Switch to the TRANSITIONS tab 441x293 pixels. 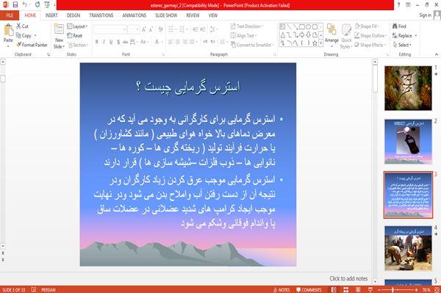tap(101, 15)
